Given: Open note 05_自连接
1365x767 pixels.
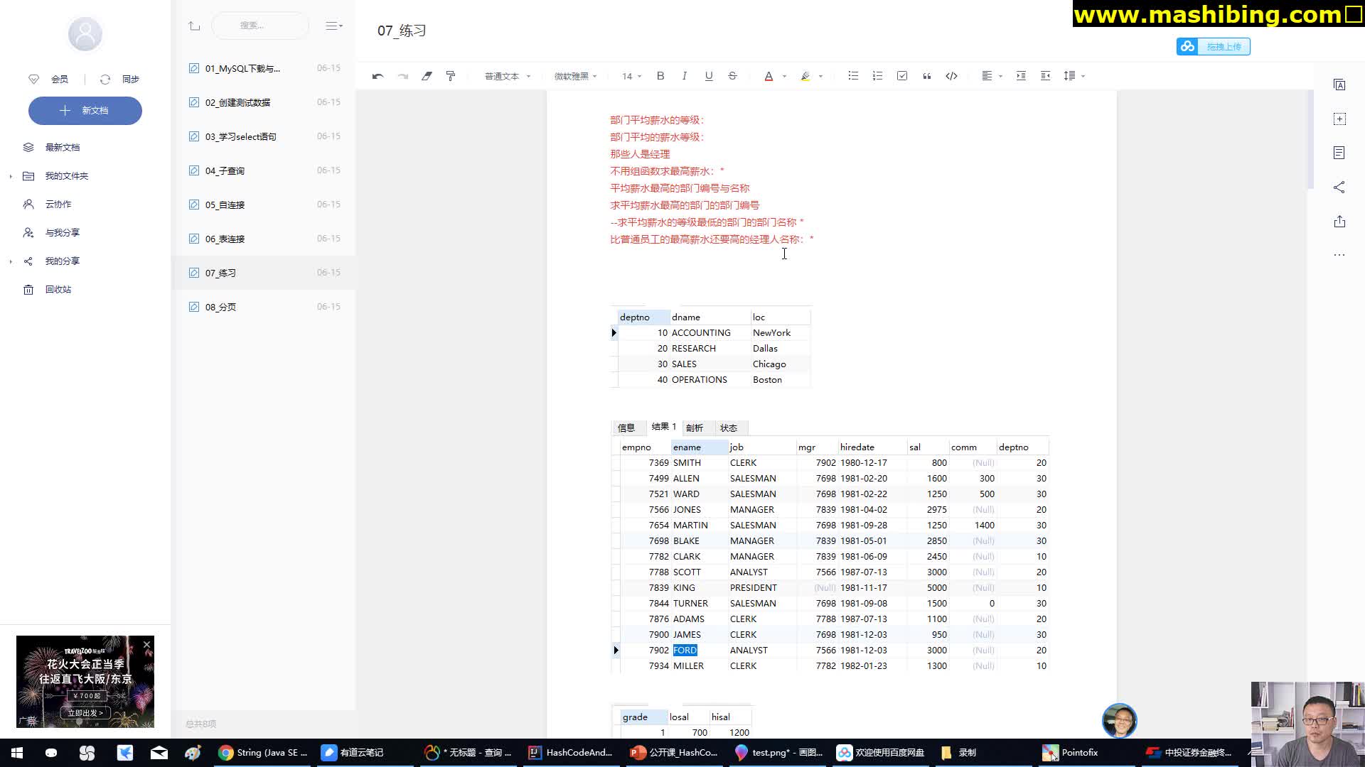Looking at the screenshot, I should [x=264, y=205].
